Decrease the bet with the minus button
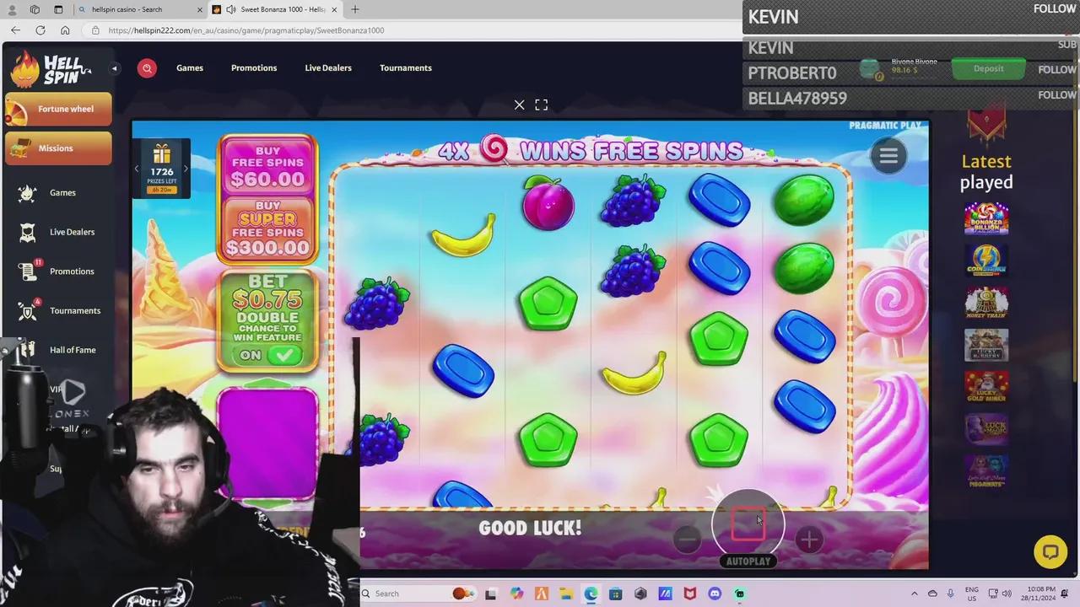The width and height of the screenshot is (1080, 607). (687, 540)
